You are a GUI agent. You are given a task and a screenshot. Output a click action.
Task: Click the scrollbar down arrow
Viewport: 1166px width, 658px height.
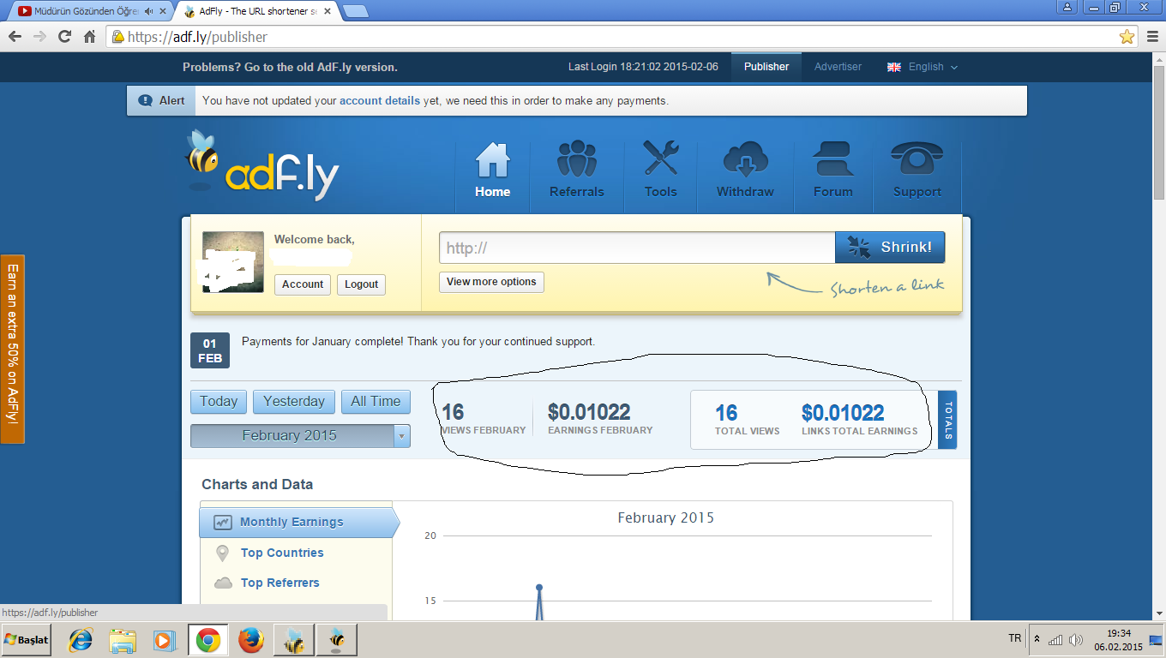point(1159,613)
